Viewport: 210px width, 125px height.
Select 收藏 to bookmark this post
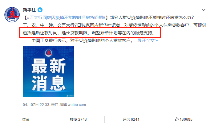click(x=26, y=119)
